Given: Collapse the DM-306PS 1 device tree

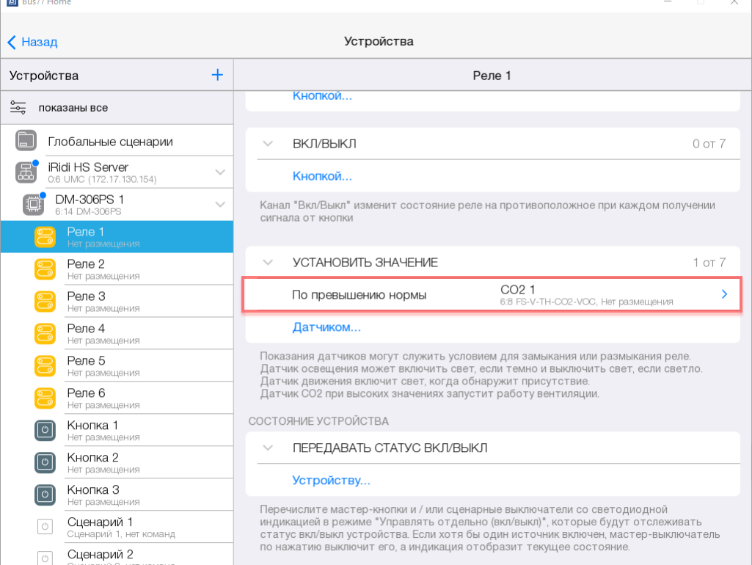Looking at the screenshot, I should [219, 204].
